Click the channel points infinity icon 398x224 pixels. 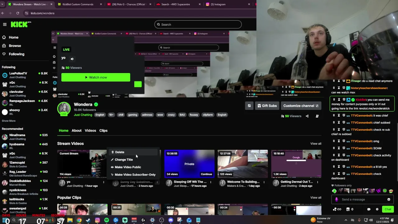click(337, 209)
